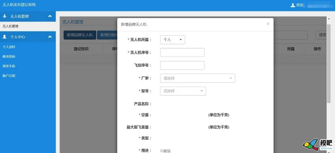This screenshot has width=335, height=153.
Task: Focus the 无人机序号 input field
Action: [x=182, y=52]
